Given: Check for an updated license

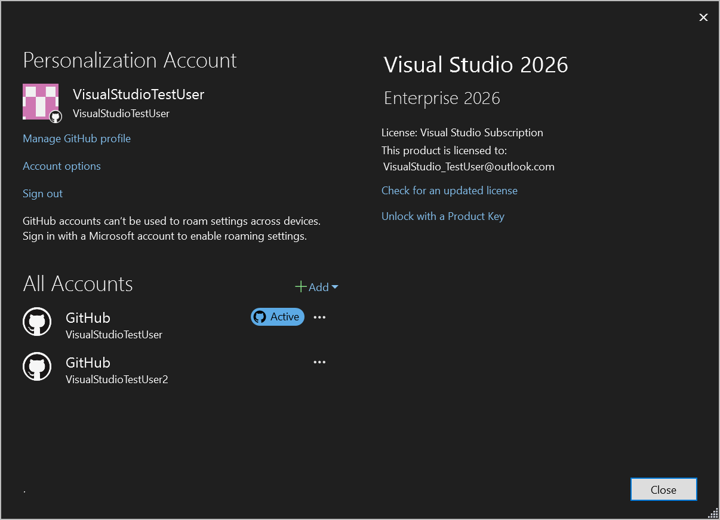Looking at the screenshot, I should 450,190.
